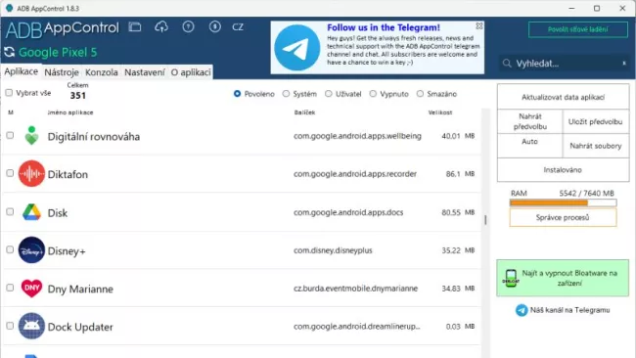Switch to the Aplikace tab
Viewport: 636px width, 358px height.
pos(22,71)
